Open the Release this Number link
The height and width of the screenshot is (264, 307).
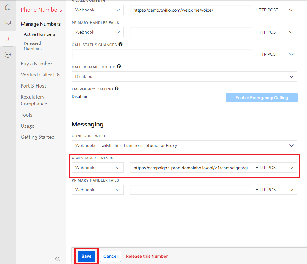tap(147, 256)
